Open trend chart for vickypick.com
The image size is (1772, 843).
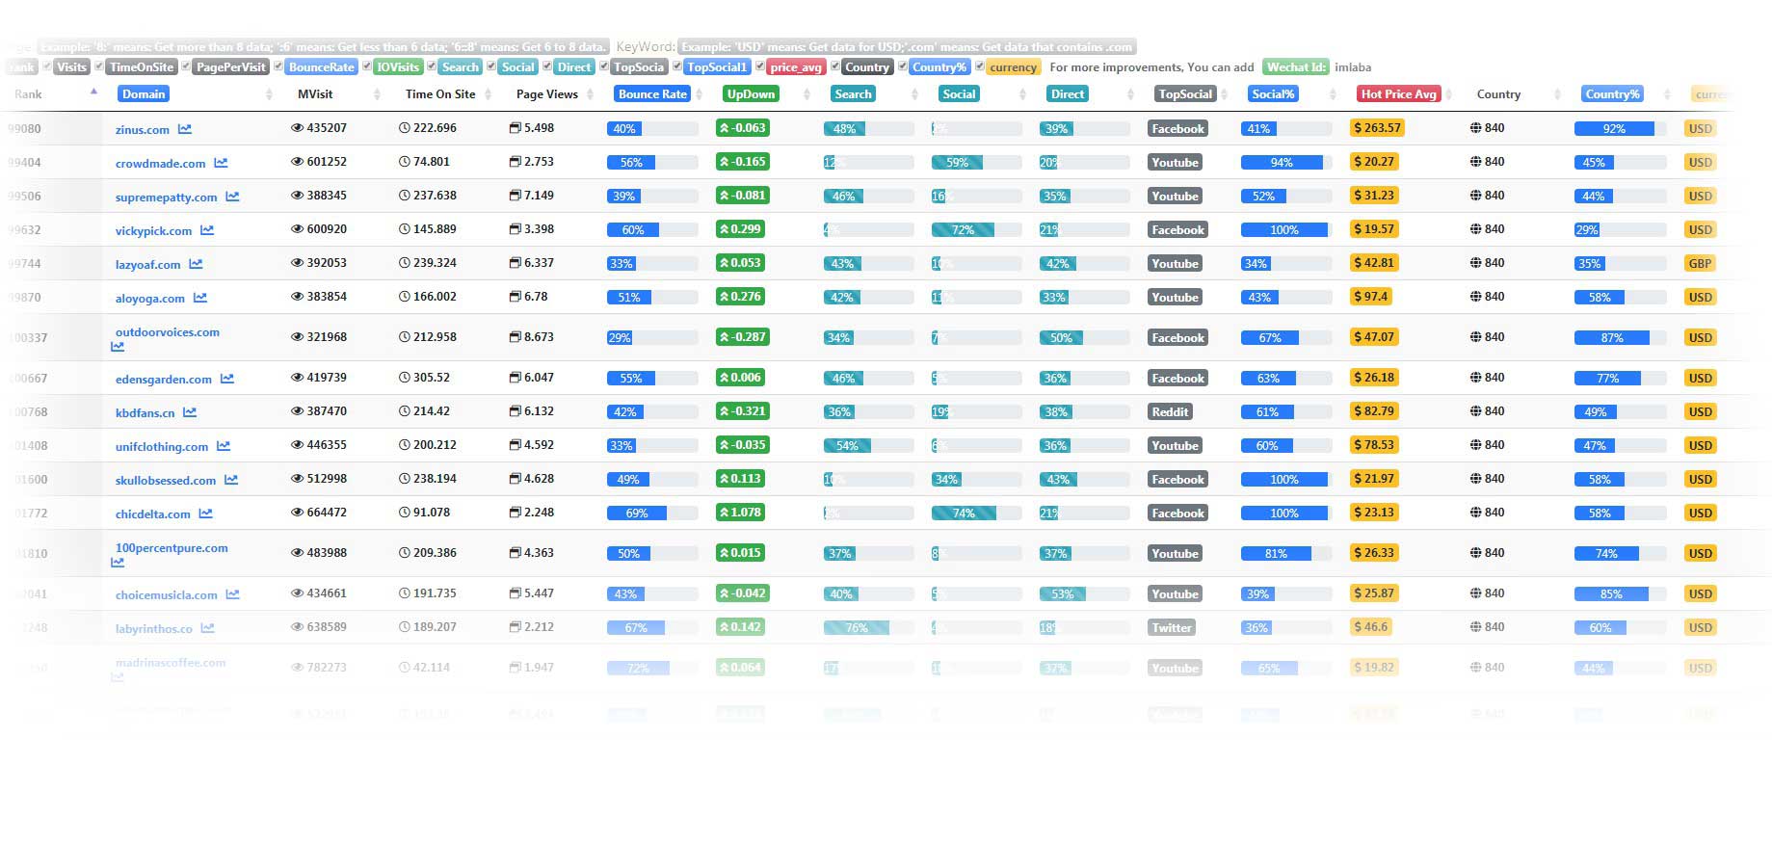[x=207, y=230]
